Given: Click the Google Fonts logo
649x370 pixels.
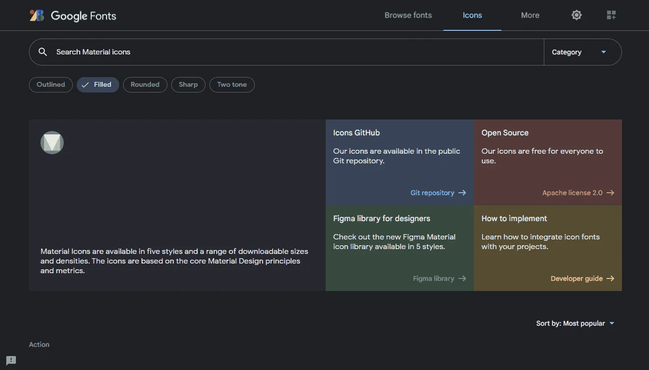Looking at the screenshot, I should pyautogui.click(x=73, y=15).
